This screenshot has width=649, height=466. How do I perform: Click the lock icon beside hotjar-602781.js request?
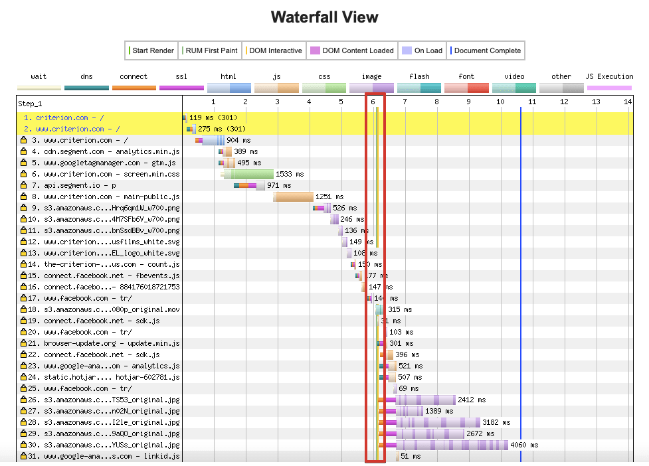point(24,377)
